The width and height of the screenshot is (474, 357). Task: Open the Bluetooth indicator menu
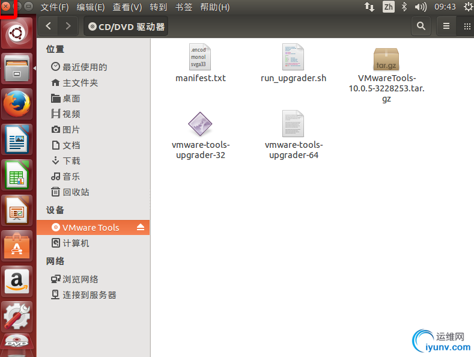click(x=404, y=7)
